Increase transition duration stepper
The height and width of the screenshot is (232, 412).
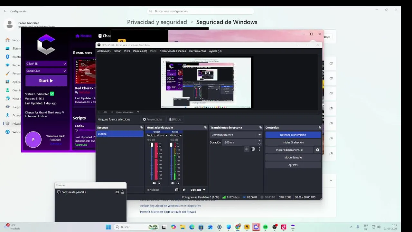[x=259, y=141]
